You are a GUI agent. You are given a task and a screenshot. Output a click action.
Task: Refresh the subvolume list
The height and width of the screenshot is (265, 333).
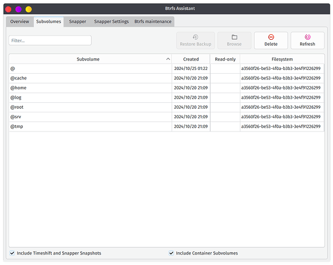[x=308, y=41]
